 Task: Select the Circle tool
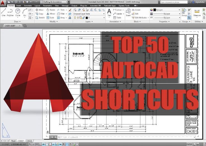[18, 13]
